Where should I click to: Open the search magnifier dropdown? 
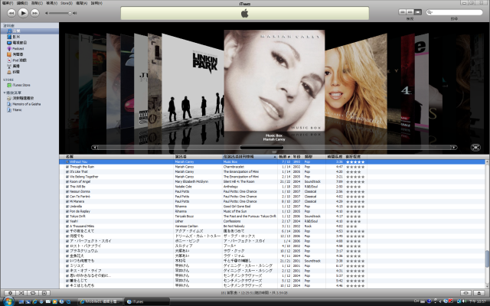pyautogui.click(x=430, y=12)
